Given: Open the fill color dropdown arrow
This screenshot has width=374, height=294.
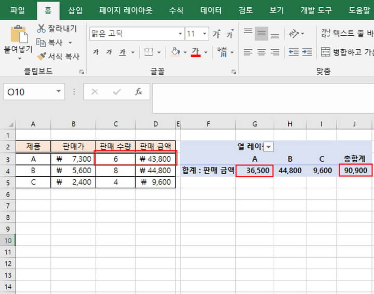Looking at the screenshot, I should [x=185, y=52].
